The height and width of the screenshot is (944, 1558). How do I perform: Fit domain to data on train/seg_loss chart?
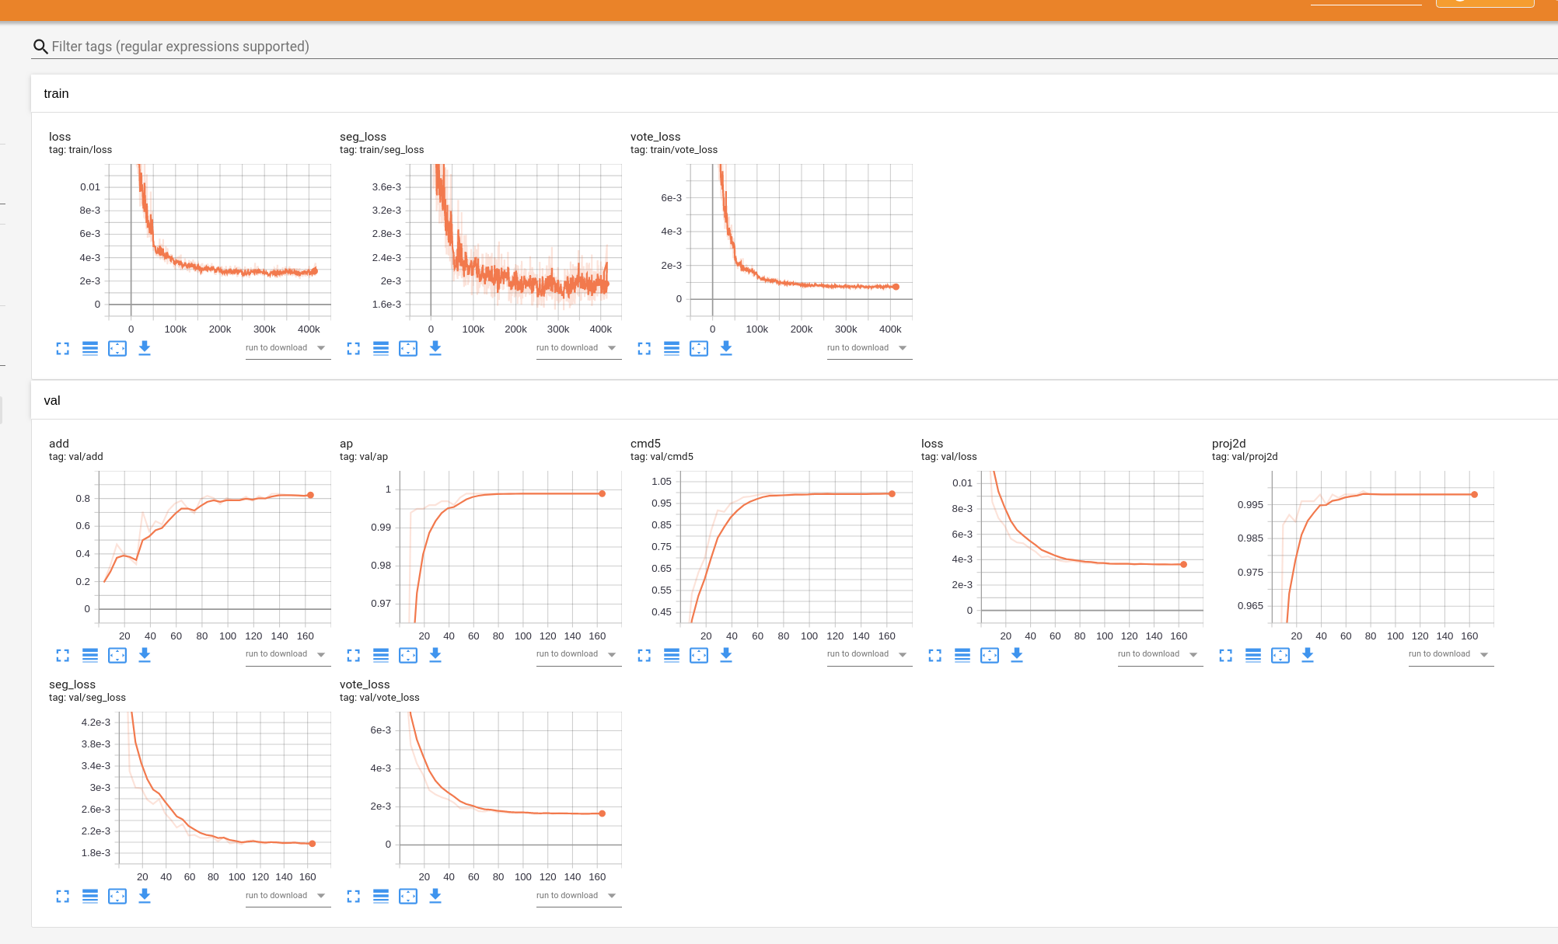point(408,348)
